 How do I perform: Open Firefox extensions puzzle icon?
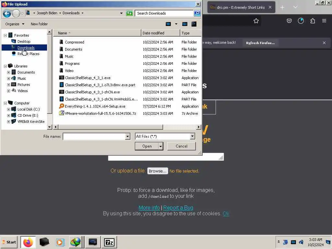313,21
